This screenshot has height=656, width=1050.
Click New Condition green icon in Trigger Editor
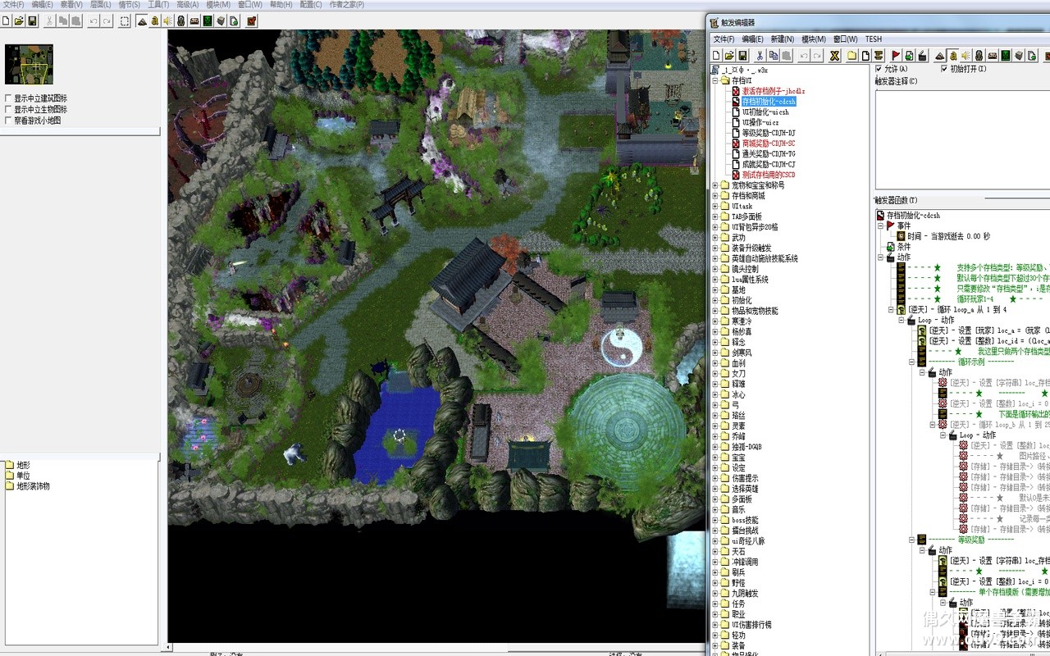point(909,56)
